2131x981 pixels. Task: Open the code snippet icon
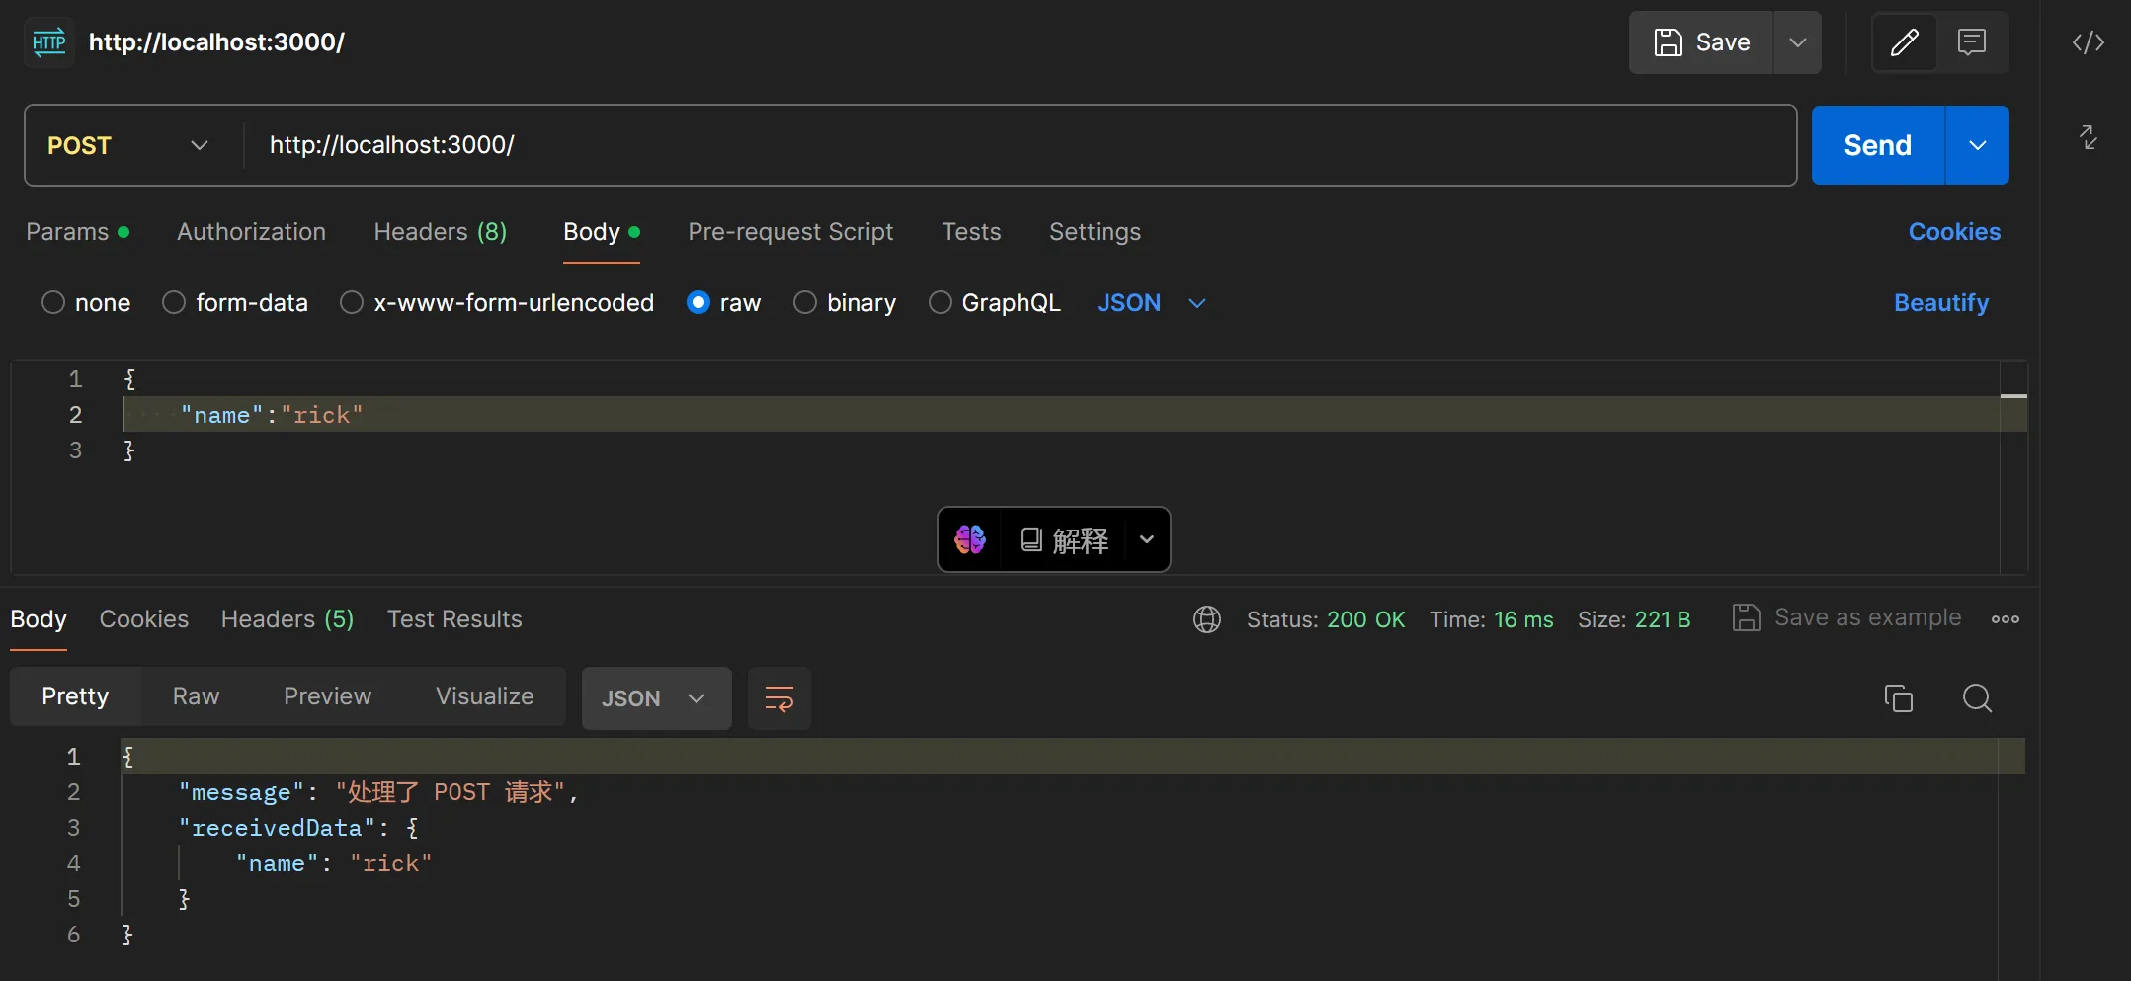[2088, 42]
